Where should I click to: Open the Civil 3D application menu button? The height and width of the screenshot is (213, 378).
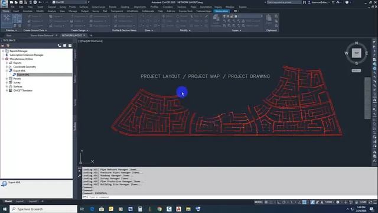pyautogui.click(x=4, y=4)
